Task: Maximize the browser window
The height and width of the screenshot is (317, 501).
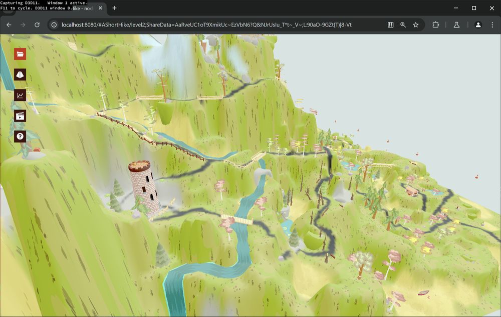Action: [x=474, y=8]
